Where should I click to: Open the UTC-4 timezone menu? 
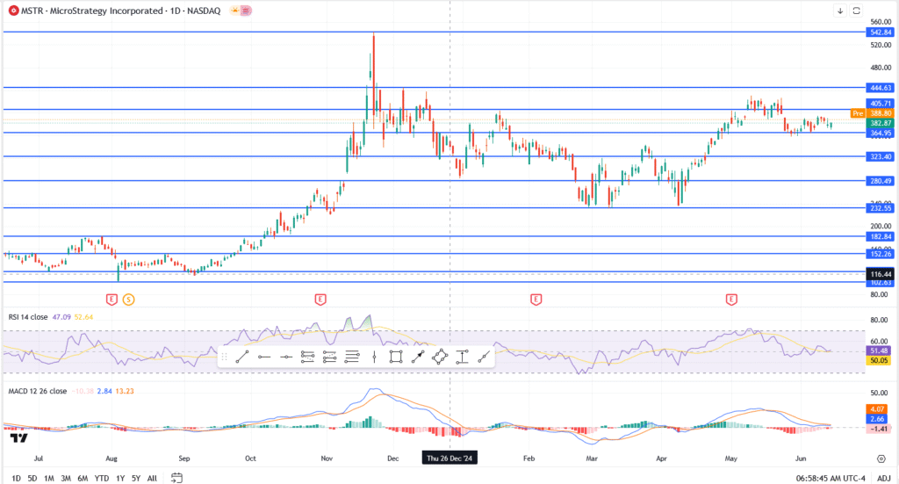pyautogui.click(x=852, y=478)
